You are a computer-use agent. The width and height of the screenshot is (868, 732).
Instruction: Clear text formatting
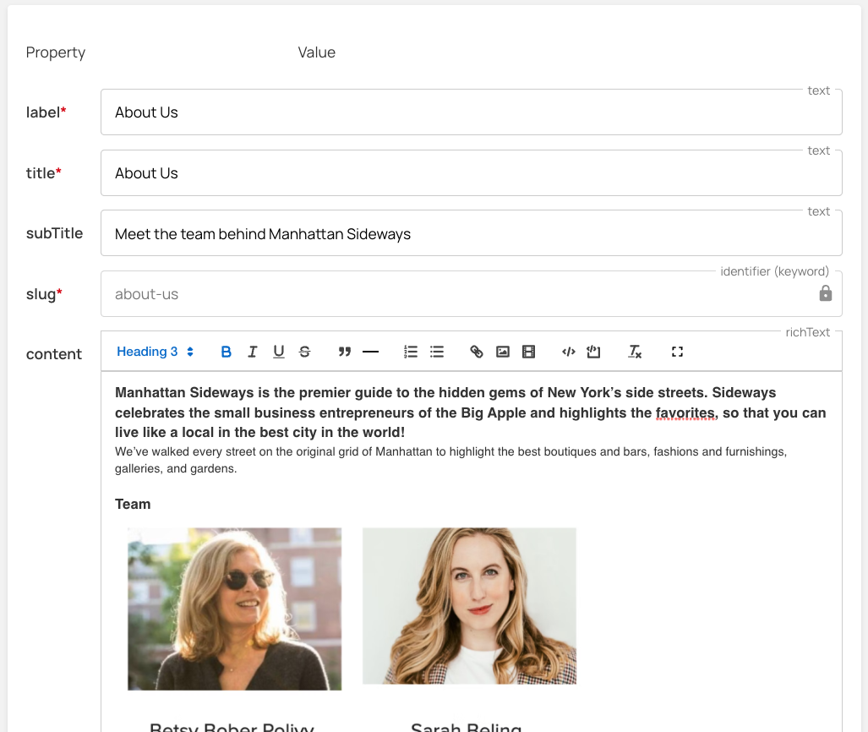pos(635,352)
